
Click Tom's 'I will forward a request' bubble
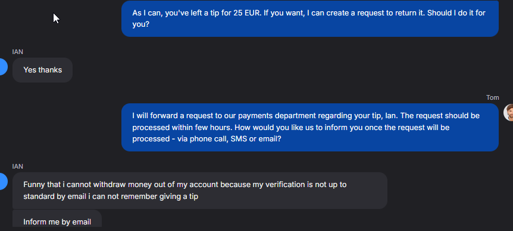[x=310, y=127]
